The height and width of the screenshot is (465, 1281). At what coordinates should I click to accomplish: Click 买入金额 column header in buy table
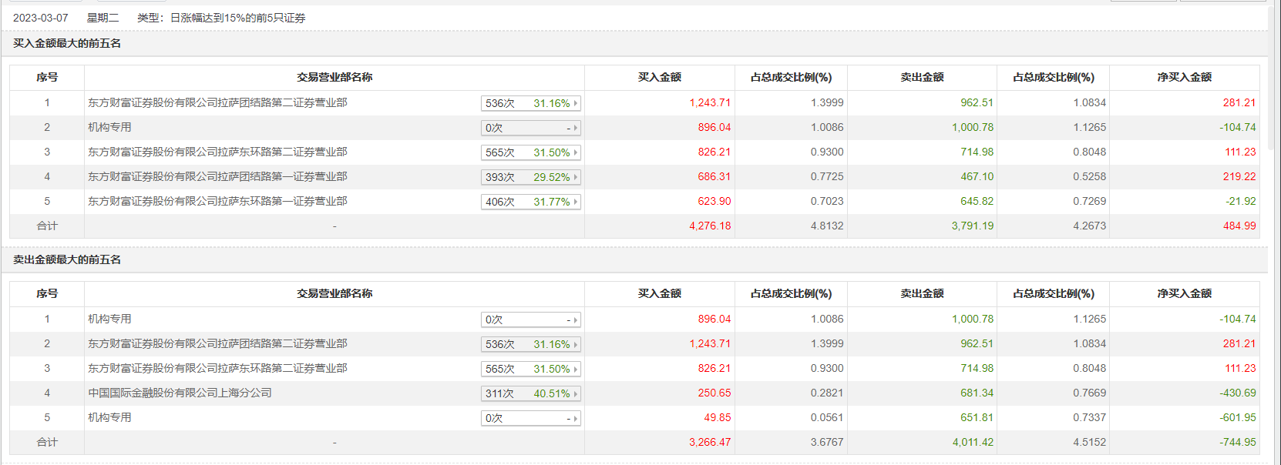pos(659,77)
